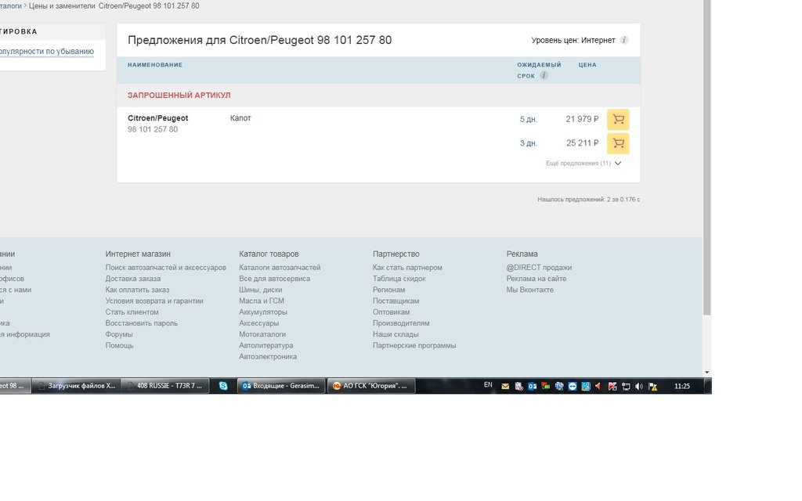
Task: Click the clock showing 11:25
Action: click(682, 386)
